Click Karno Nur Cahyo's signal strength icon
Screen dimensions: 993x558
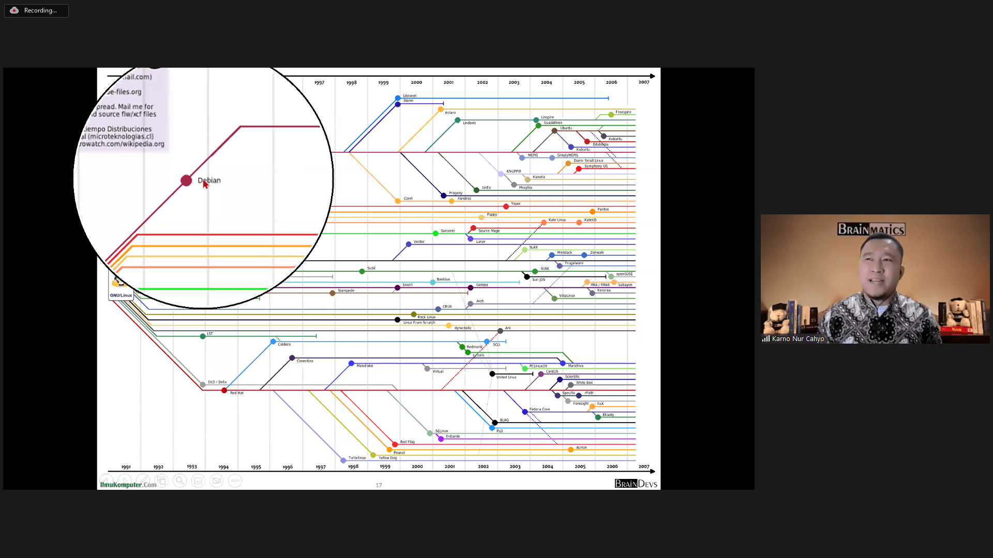[765, 339]
